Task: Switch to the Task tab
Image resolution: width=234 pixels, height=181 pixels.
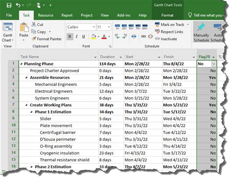Action: [26, 15]
